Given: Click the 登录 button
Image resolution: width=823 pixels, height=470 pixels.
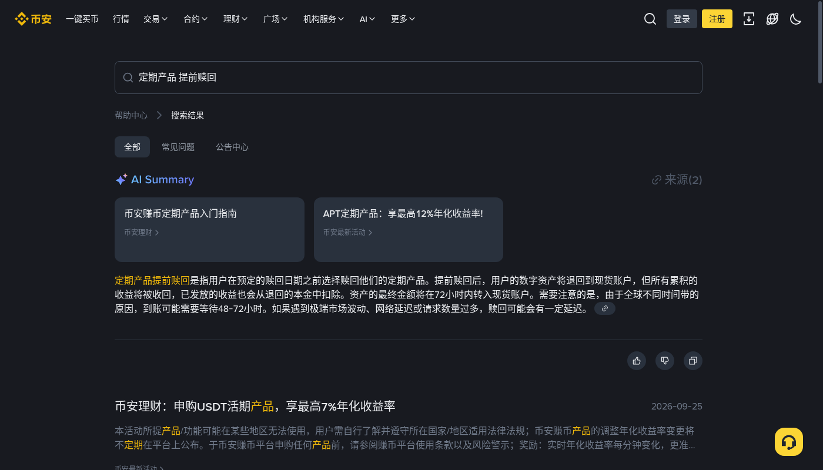Looking at the screenshot, I should pyautogui.click(x=682, y=19).
